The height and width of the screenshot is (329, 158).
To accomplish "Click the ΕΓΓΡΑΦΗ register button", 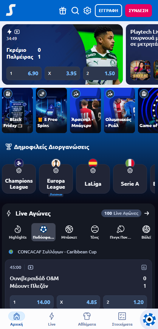I will tap(108, 11).
